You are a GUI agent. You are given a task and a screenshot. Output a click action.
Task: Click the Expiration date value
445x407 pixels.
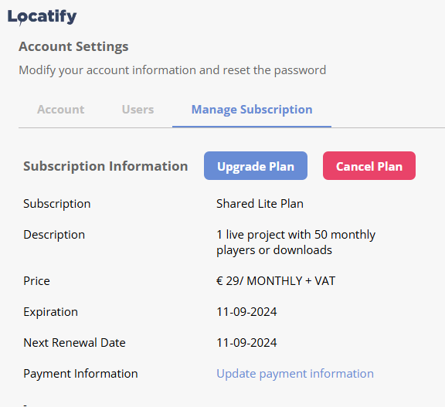pos(246,312)
